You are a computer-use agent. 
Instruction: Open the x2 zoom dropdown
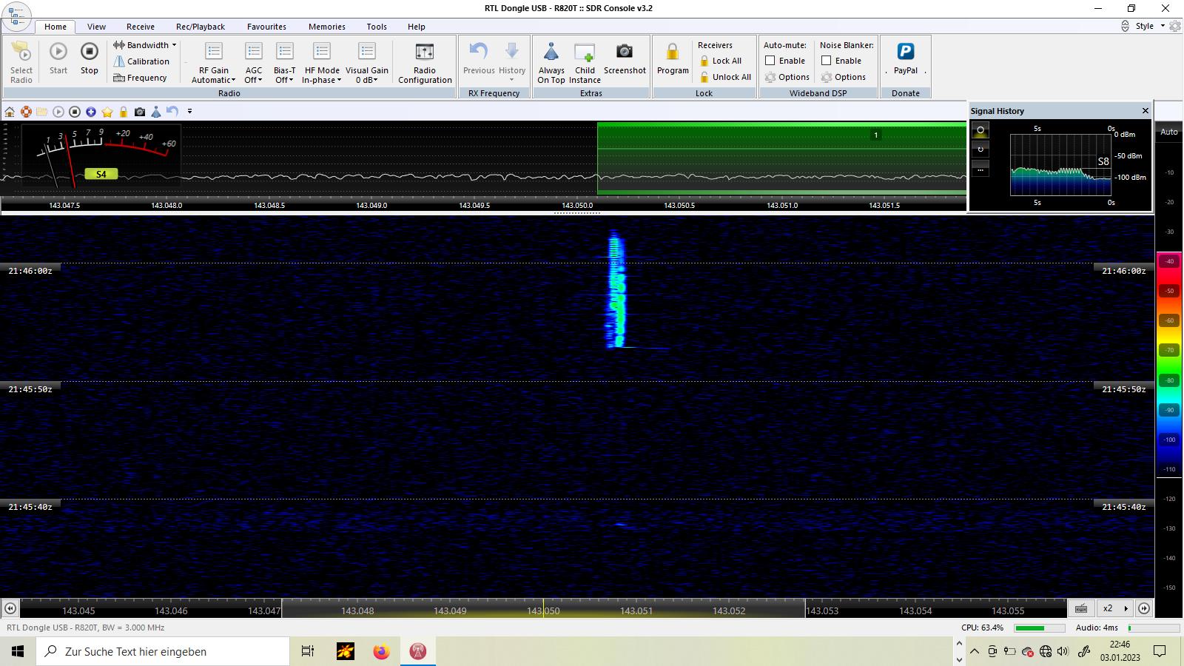click(1116, 608)
